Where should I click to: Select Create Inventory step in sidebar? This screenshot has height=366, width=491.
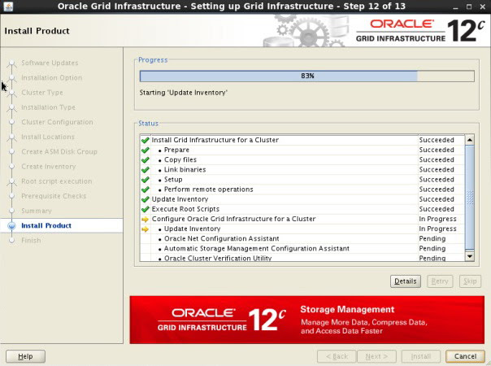[49, 167]
